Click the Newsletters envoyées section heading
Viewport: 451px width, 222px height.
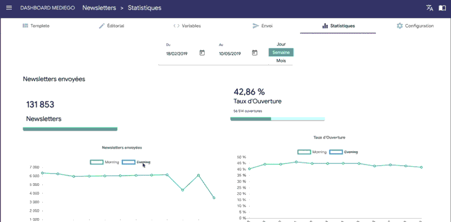(x=54, y=79)
